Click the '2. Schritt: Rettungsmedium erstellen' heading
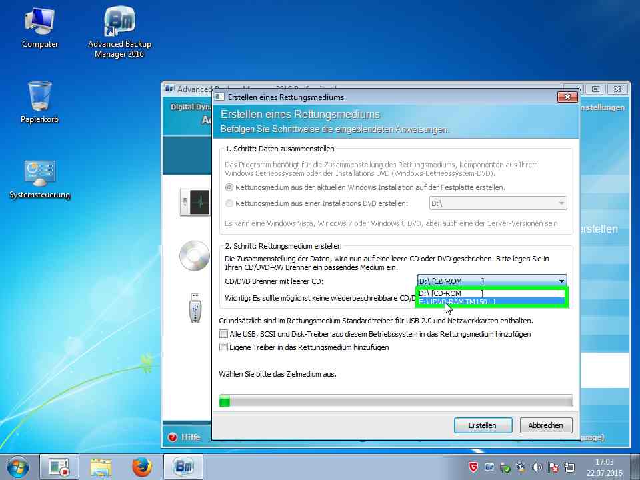The image size is (640, 480). click(x=283, y=246)
